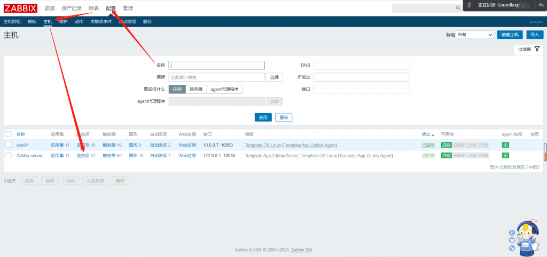Click the green ZBX badge for web01

[x=446, y=145]
